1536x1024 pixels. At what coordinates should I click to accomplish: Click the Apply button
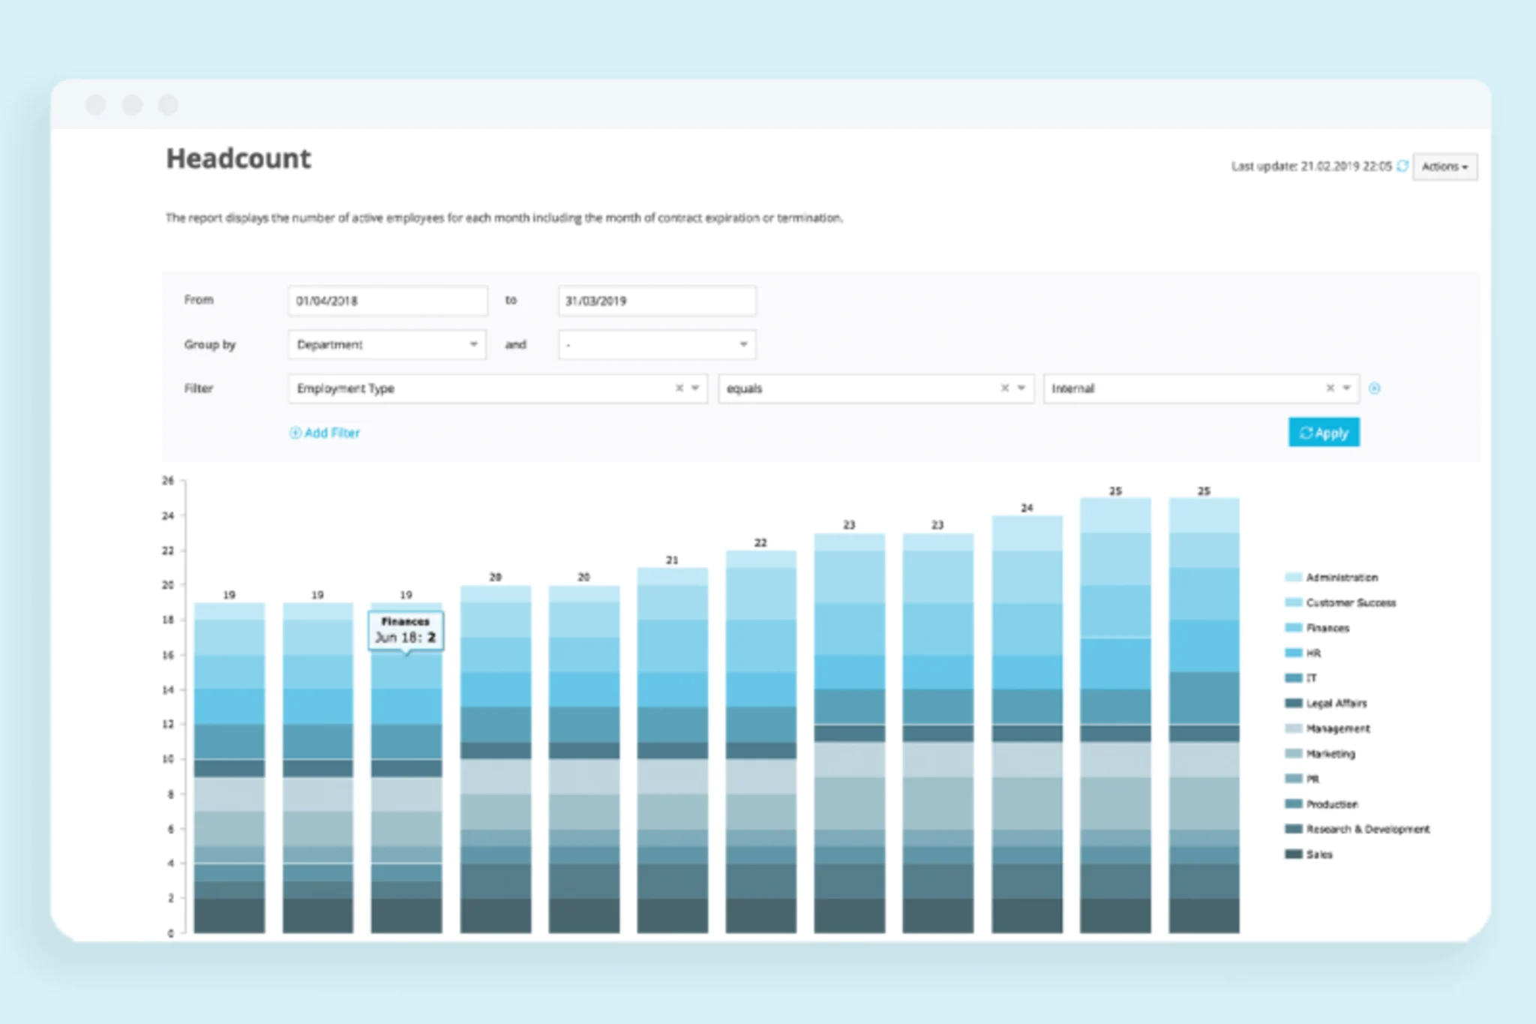(x=1324, y=433)
